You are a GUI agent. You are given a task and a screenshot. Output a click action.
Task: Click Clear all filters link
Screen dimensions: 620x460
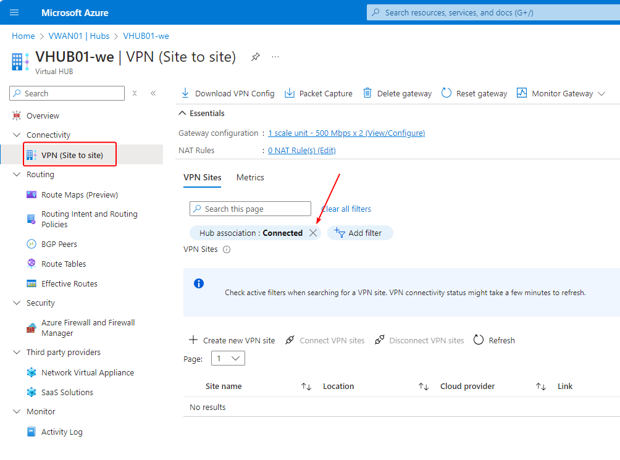tap(346, 209)
